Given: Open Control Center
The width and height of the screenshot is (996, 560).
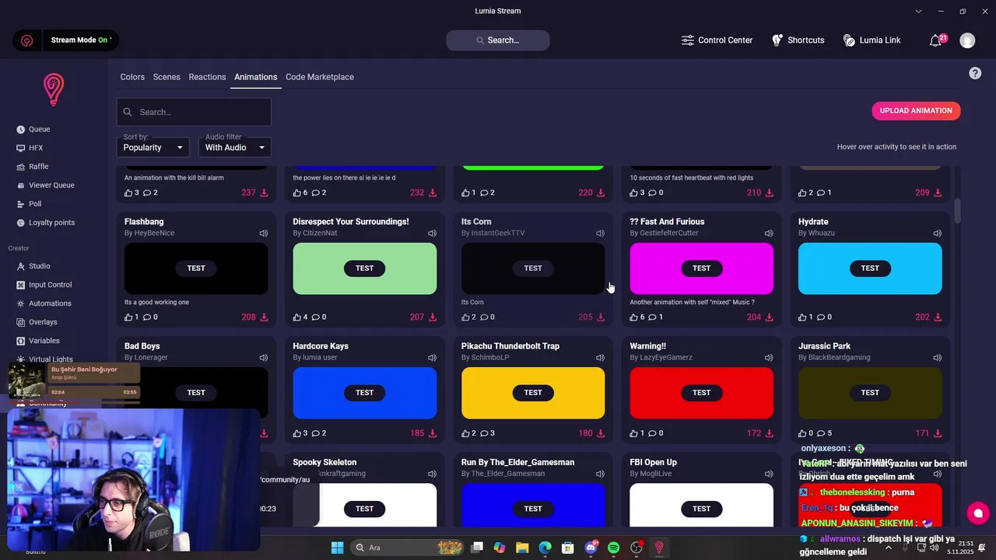Looking at the screenshot, I should coord(717,40).
